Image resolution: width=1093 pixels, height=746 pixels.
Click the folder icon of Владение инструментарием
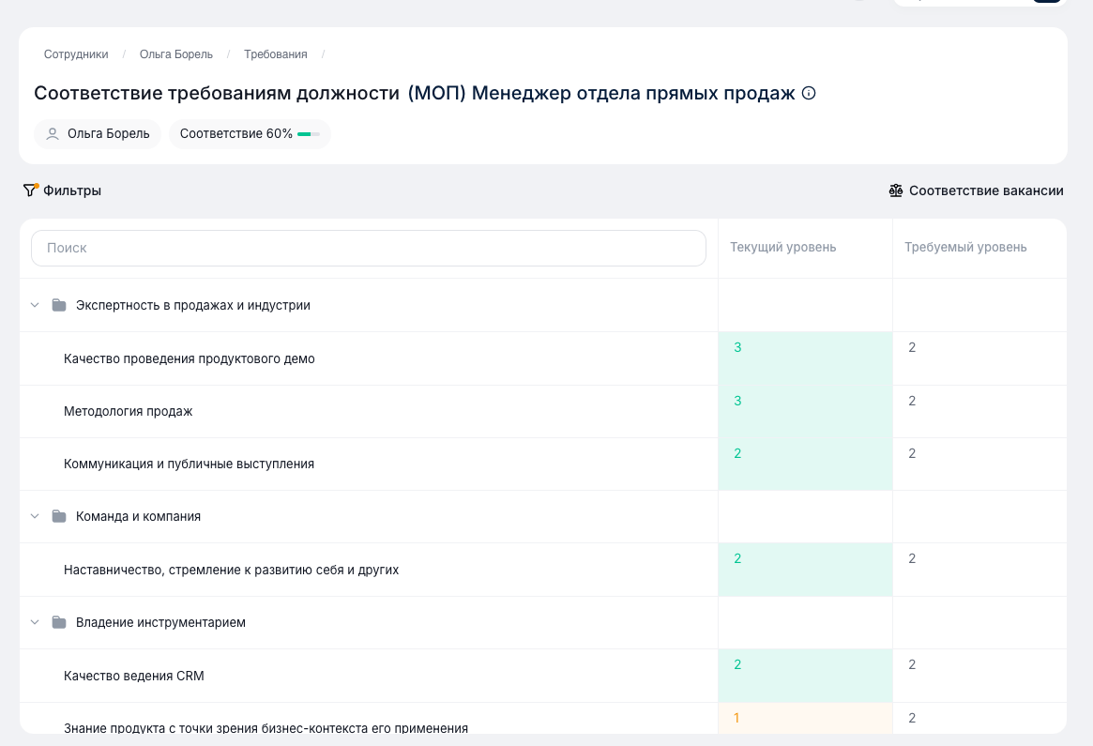tap(59, 621)
